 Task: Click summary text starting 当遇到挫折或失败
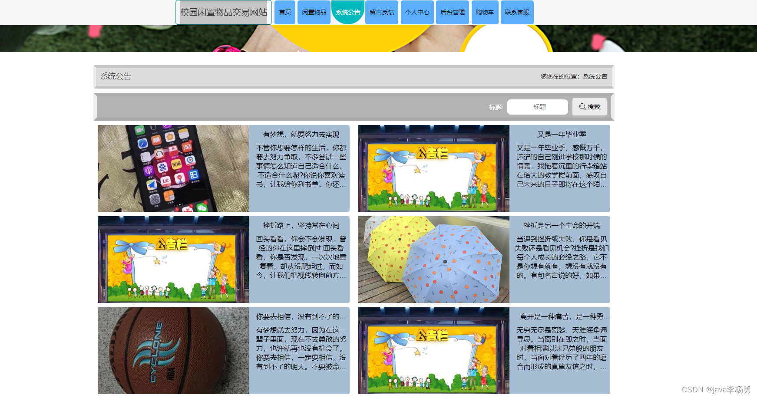click(562, 257)
